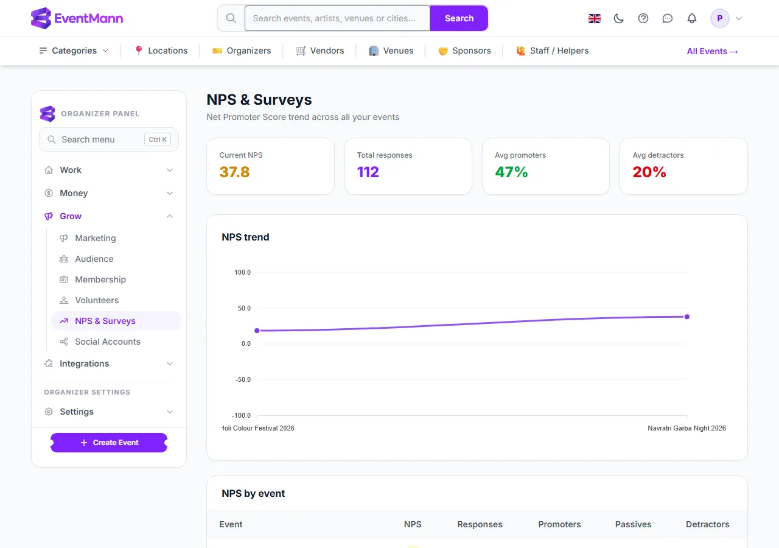779x548 pixels.
Task: Collapse the Grow section chevron
Action: (x=170, y=216)
